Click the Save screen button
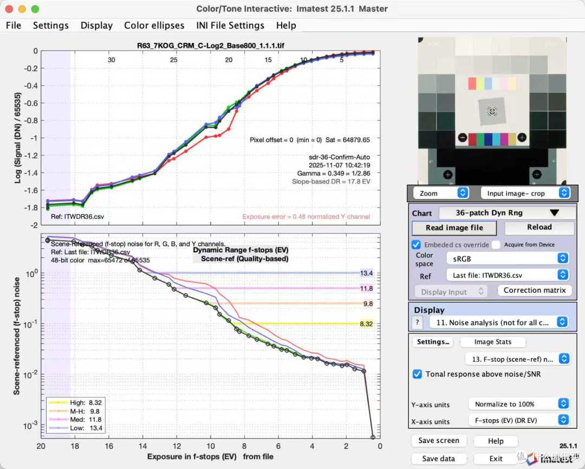The image size is (585, 469). [439, 441]
